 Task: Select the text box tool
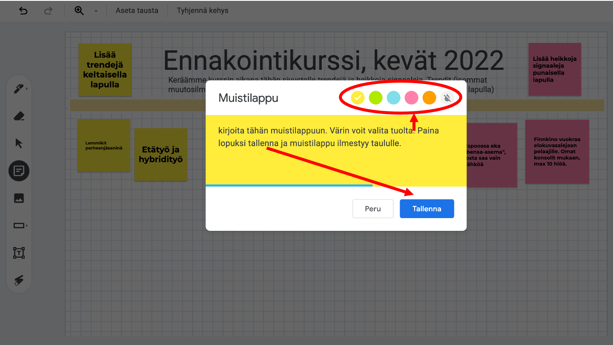pyautogui.click(x=19, y=253)
